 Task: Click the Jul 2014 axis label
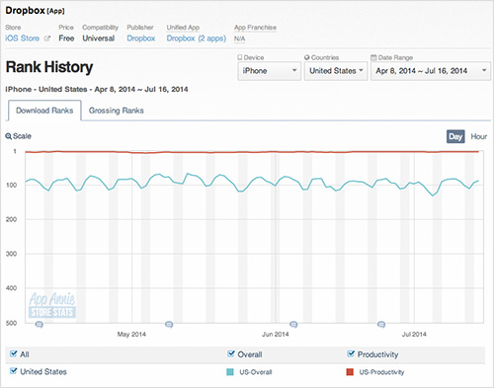pyautogui.click(x=414, y=335)
